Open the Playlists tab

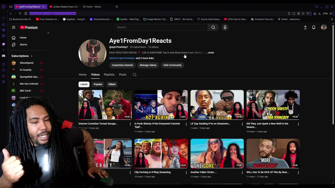tap(109, 75)
